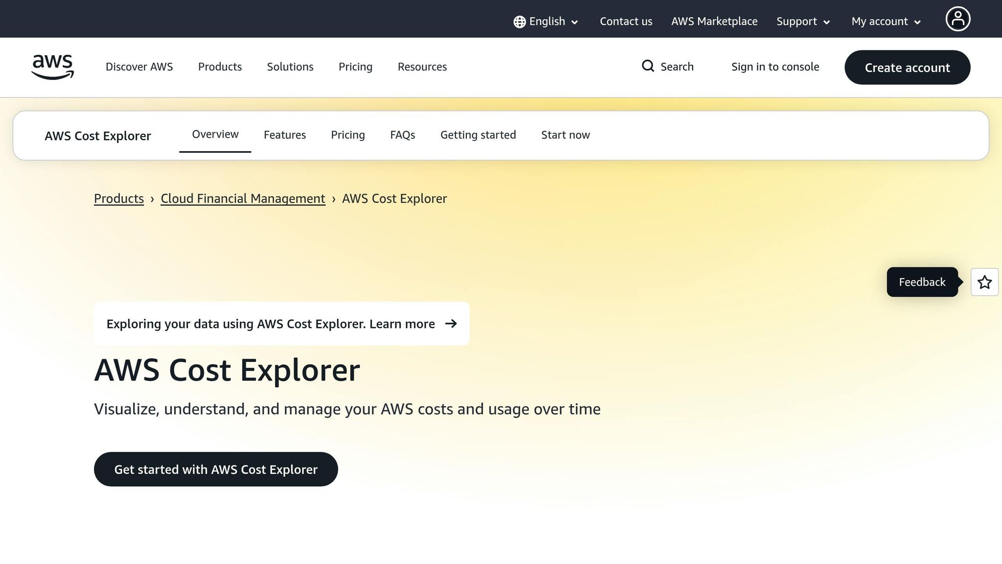Click the AWS smile logo
The image size is (1002, 564).
[x=52, y=67]
